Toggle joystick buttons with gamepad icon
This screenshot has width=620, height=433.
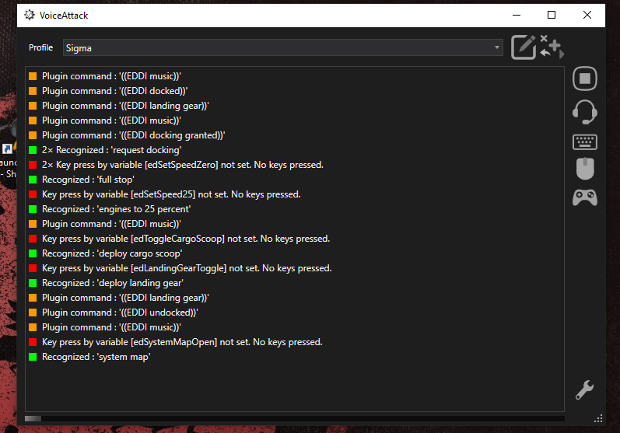pos(585,197)
